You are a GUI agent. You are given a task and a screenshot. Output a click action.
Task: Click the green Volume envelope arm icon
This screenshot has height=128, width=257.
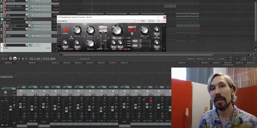(x=2, y=19)
